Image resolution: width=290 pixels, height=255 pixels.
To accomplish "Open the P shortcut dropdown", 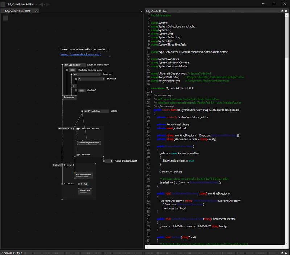I will pos(103,79).
